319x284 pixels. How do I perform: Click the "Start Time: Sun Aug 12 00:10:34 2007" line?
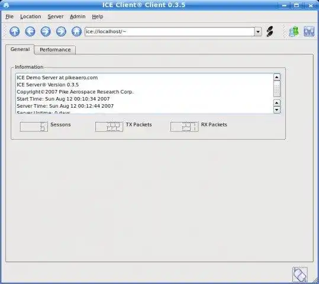[x=63, y=99]
